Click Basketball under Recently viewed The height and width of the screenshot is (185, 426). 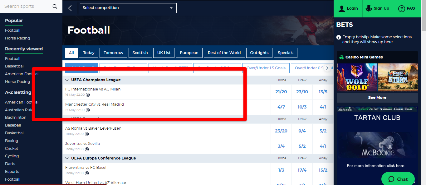(x=15, y=66)
